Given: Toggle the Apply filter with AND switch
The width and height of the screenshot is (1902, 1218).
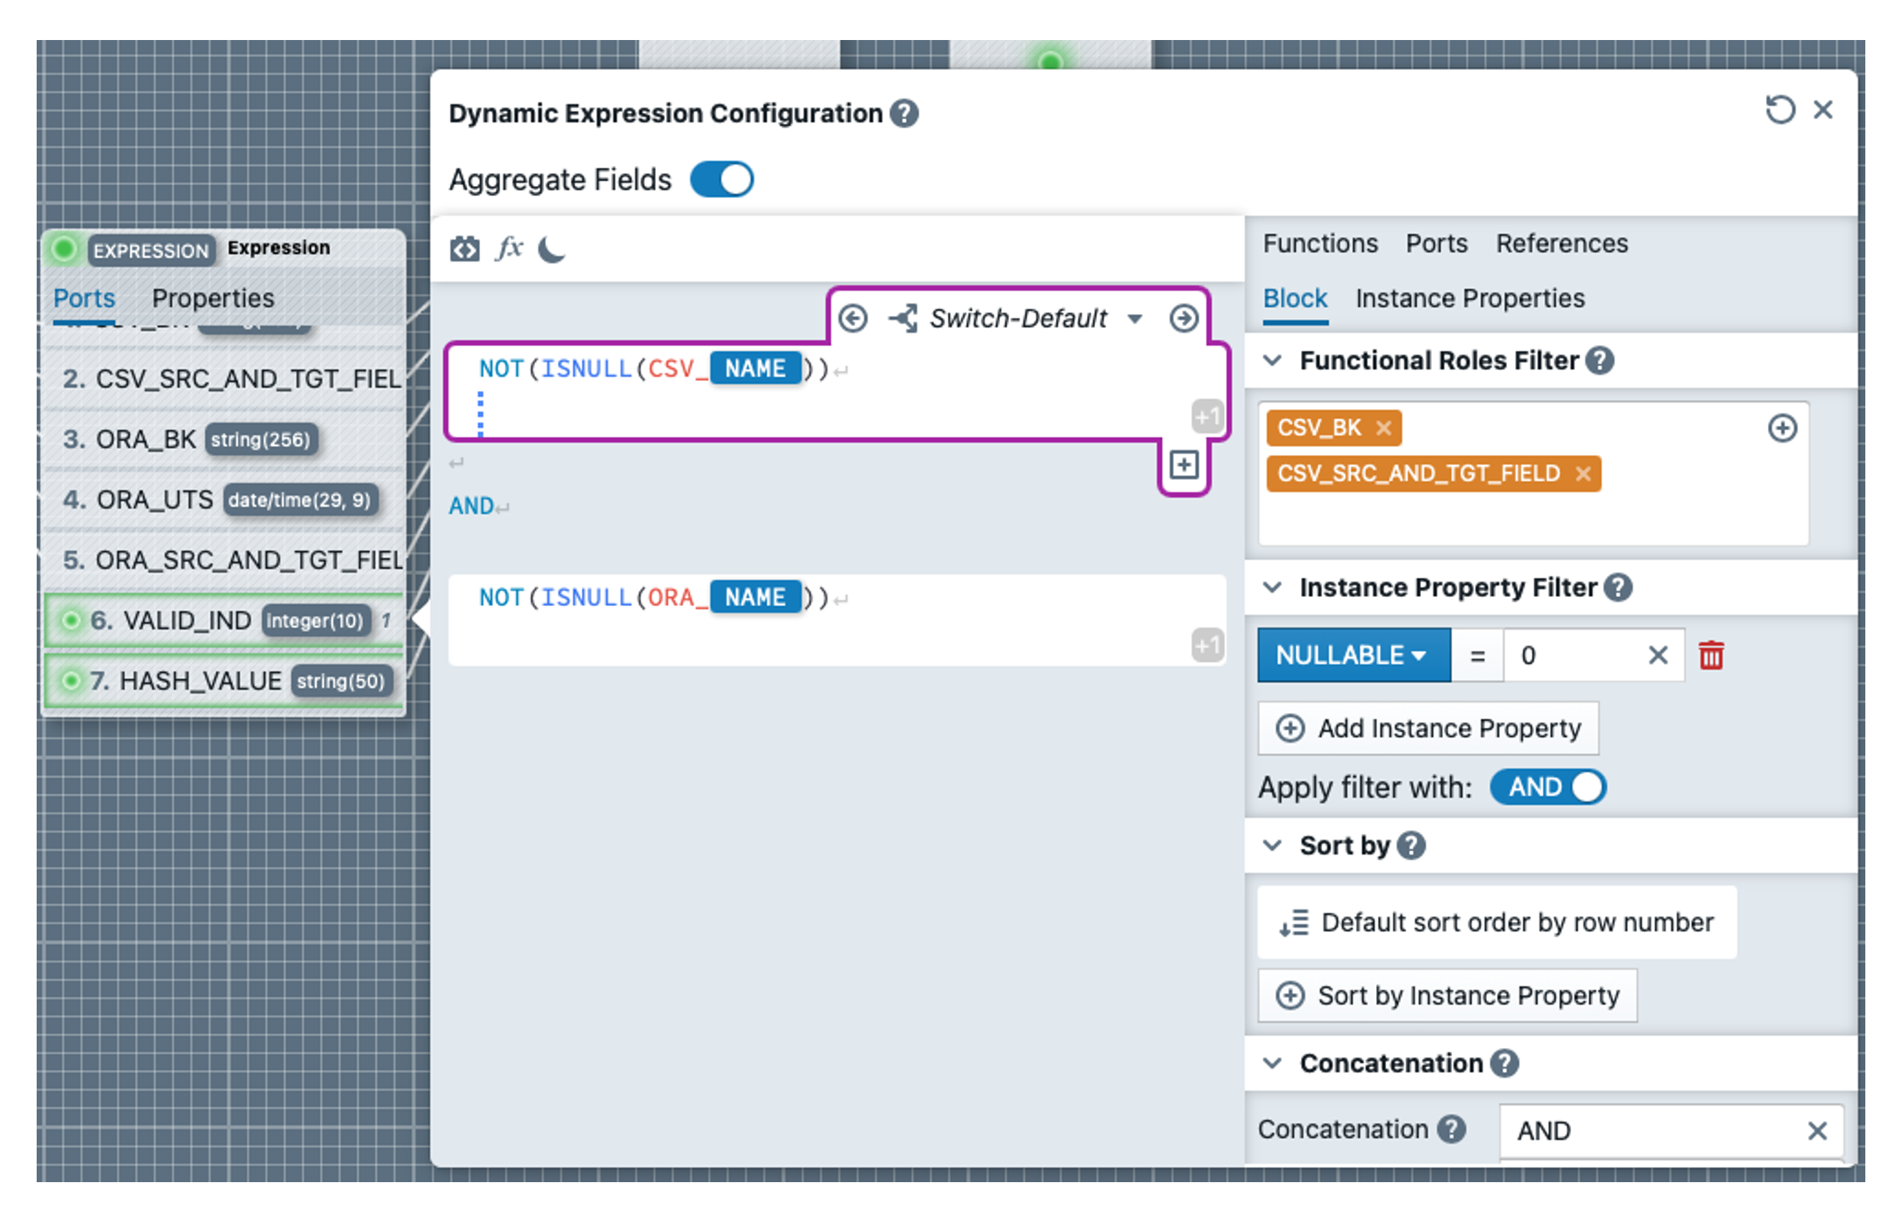Looking at the screenshot, I should pyautogui.click(x=1548, y=787).
